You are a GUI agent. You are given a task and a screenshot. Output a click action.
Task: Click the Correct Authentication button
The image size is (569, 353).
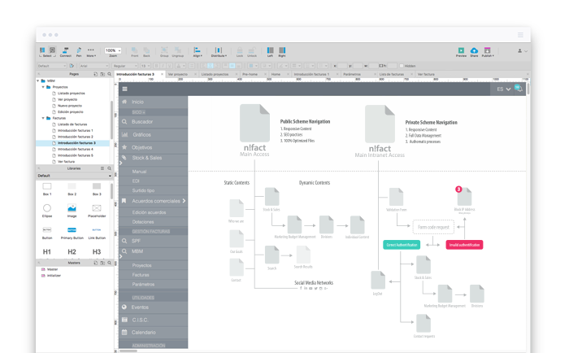coord(402,245)
